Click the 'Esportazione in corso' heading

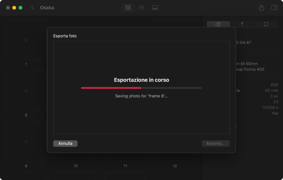click(x=141, y=80)
